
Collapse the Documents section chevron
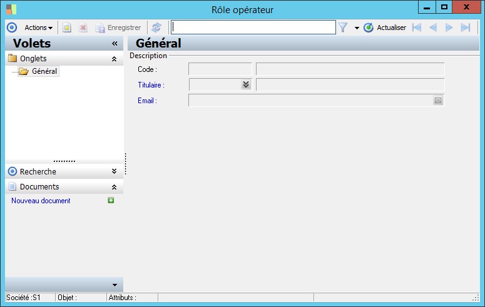pos(114,187)
